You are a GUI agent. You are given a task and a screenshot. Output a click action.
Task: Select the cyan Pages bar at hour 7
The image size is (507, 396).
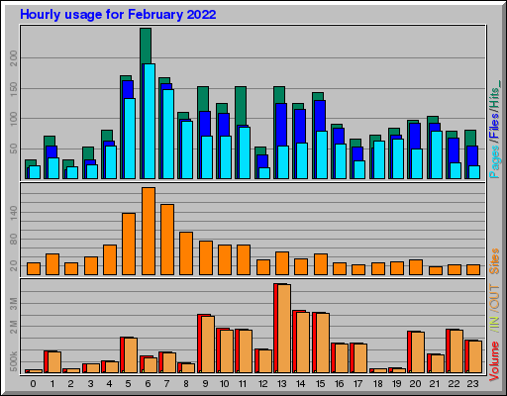tap(168, 134)
